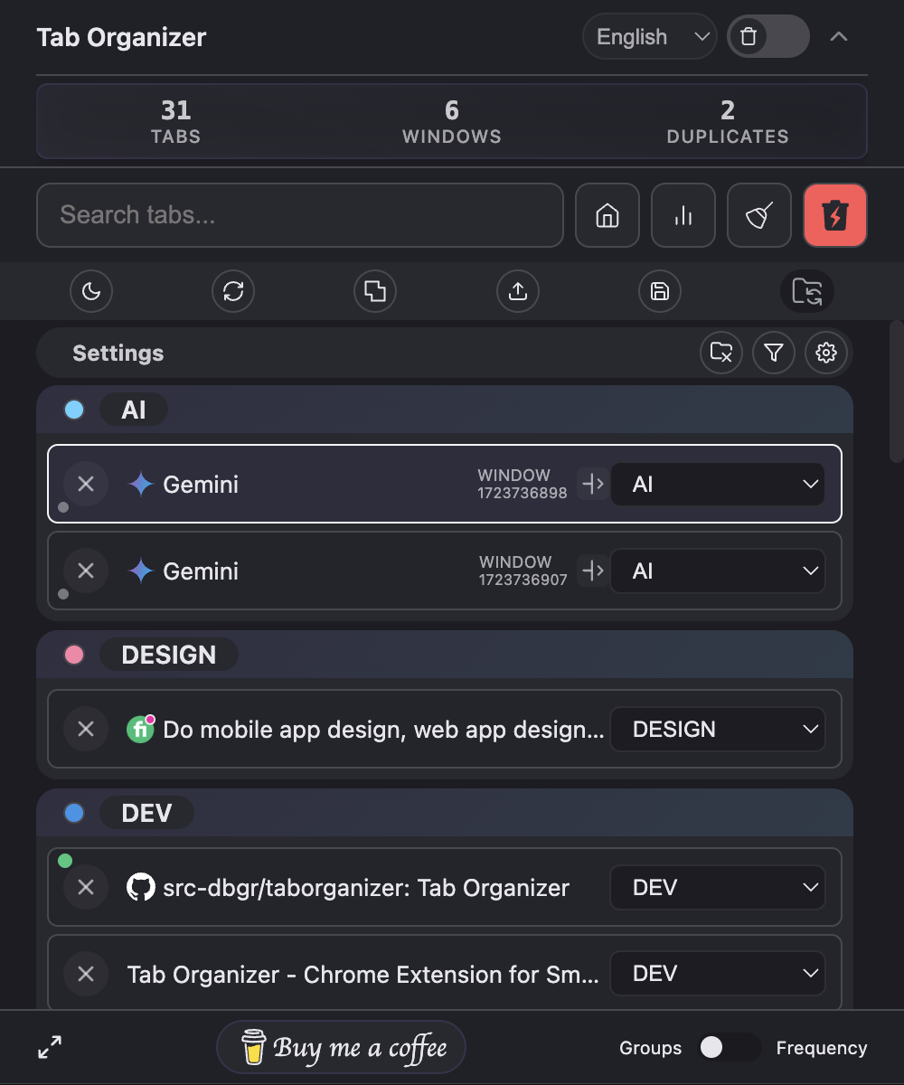
Task: Export tabs via the upload icon
Action: (x=517, y=291)
